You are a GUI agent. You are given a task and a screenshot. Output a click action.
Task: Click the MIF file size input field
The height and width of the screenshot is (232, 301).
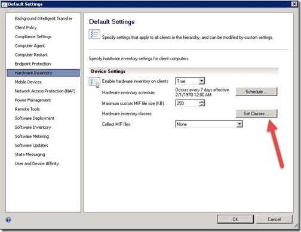tap(187, 103)
